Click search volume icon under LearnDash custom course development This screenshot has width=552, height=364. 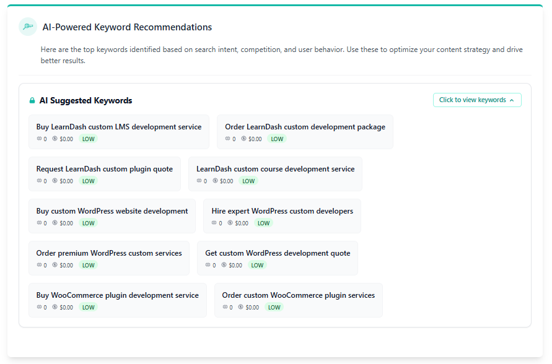pos(199,181)
